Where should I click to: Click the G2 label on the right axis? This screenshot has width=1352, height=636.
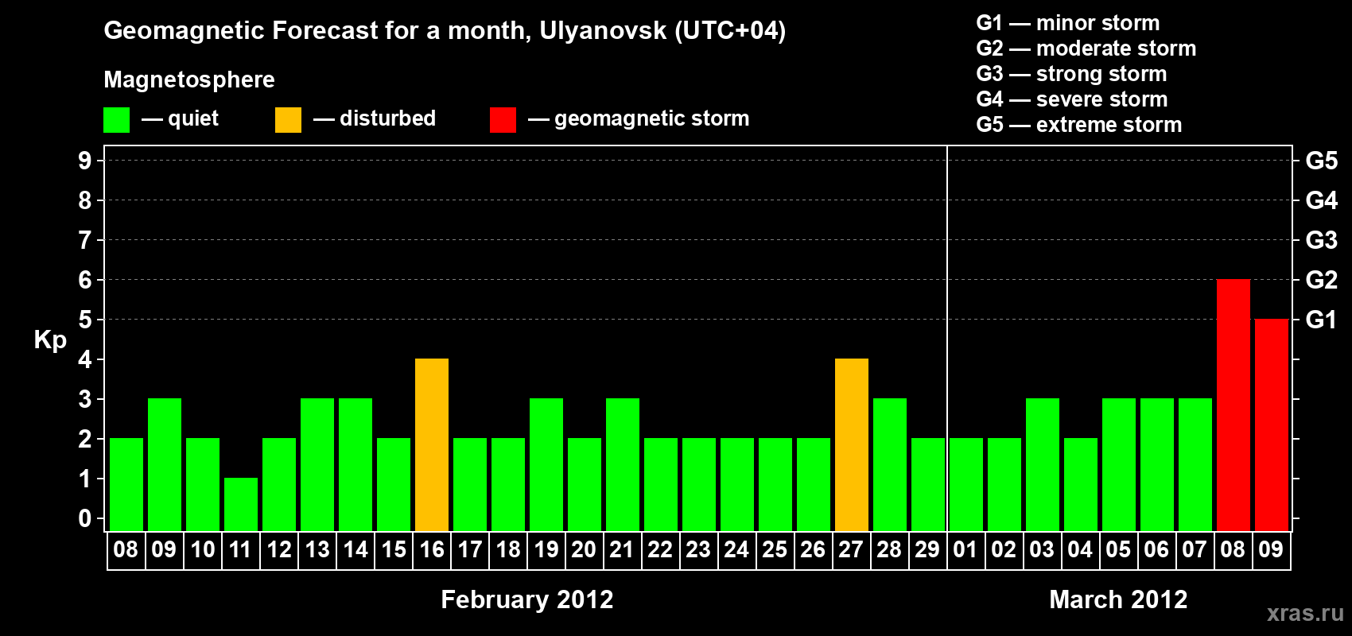coord(1322,280)
